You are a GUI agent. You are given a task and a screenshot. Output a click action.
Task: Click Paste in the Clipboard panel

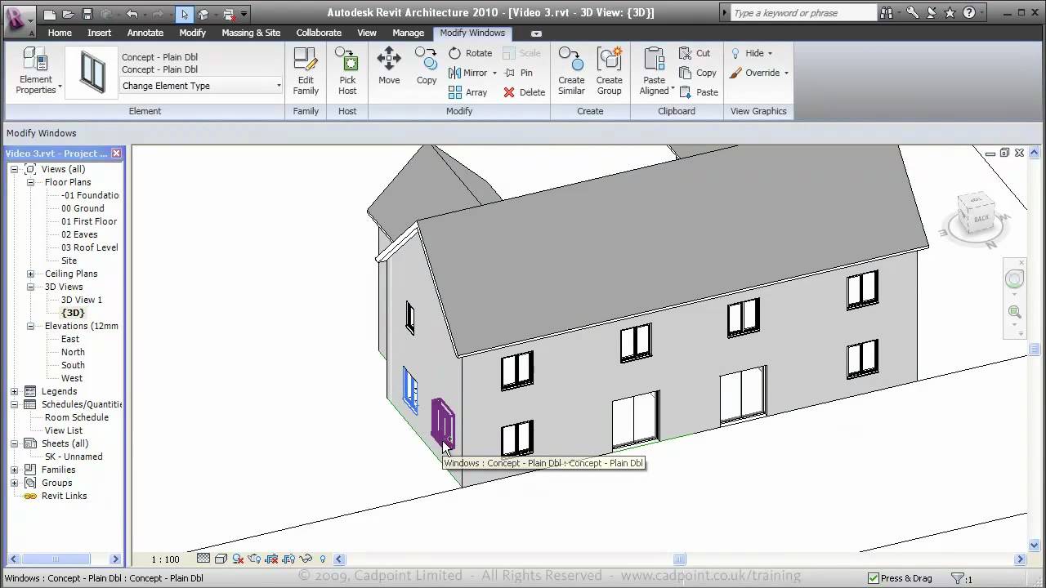click(x=699, y=92)
